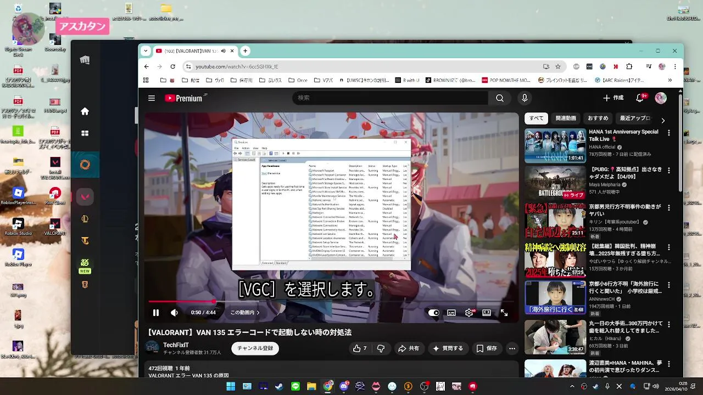
Task: Open more actions ellipsis under video
Action: click(x=512, y=348)
